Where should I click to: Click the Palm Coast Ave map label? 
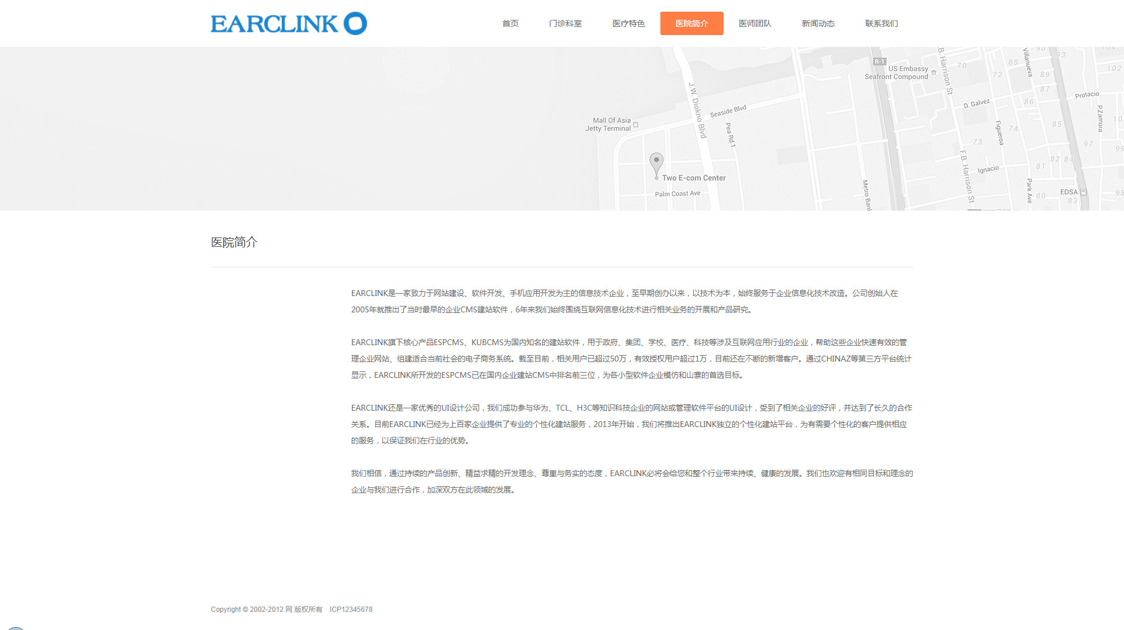pyautogui.click(x=677, y=194)
